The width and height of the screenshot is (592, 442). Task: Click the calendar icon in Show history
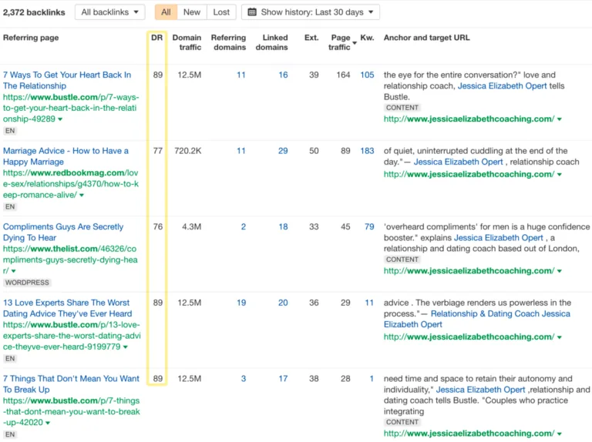(252, 12)
